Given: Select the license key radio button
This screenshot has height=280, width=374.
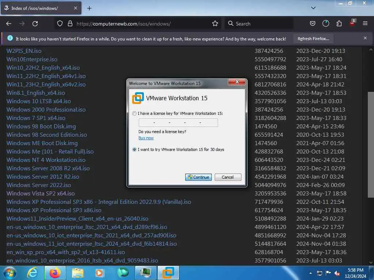Looking at the screenshot, I should pos(134,114).
